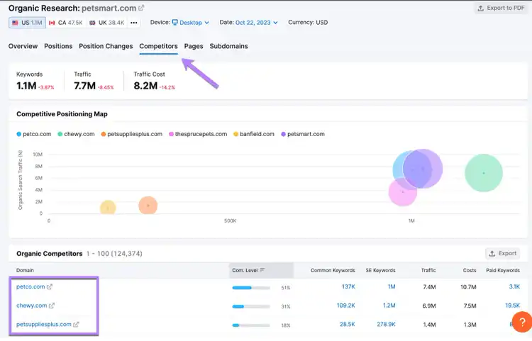Click the green chewy.com bubble on chart
Screen dimensions: 532x341
pyautogui.click(x=484, y=173)
